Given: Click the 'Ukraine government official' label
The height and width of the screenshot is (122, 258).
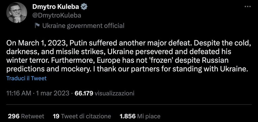Looking at the screenshot, I should (83, 25).
